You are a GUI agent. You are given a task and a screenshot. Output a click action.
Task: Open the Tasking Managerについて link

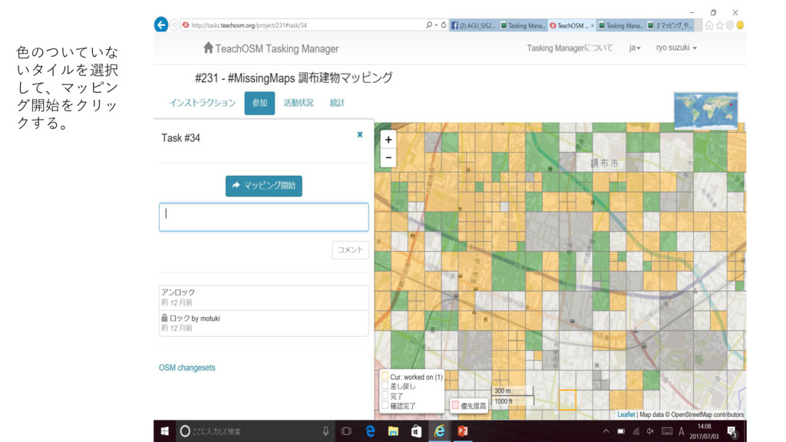[570, 48]
